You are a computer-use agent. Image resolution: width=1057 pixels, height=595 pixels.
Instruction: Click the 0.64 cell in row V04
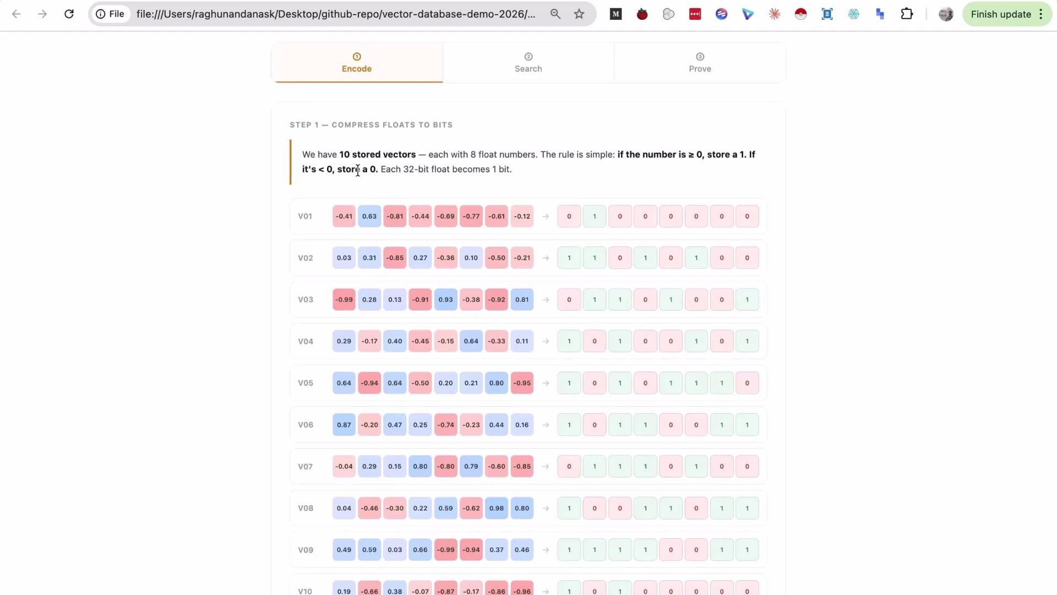click(471, 341)
